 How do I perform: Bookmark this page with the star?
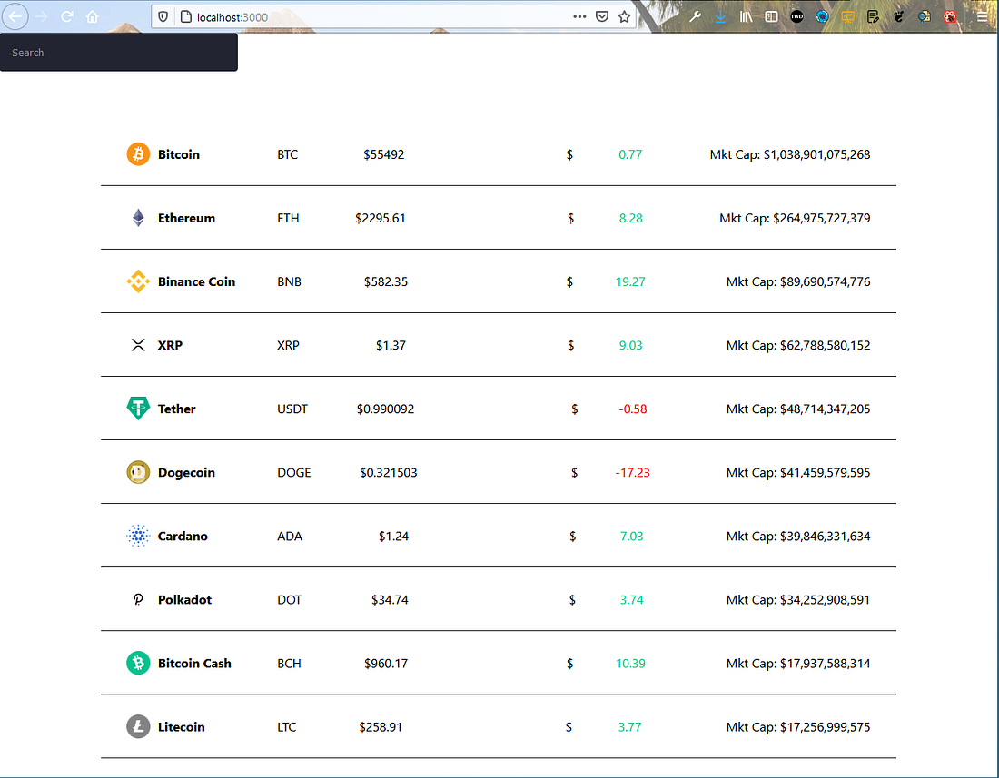[623, 16]
